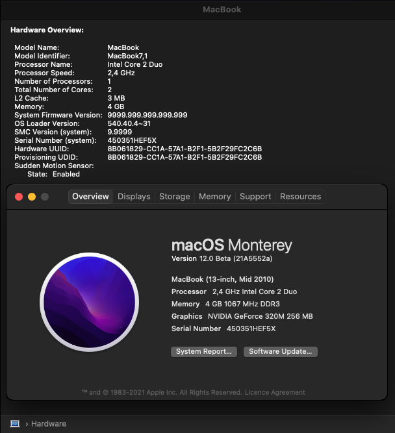
Task: Select Hardware in the path bar
Action: (49, 424)
